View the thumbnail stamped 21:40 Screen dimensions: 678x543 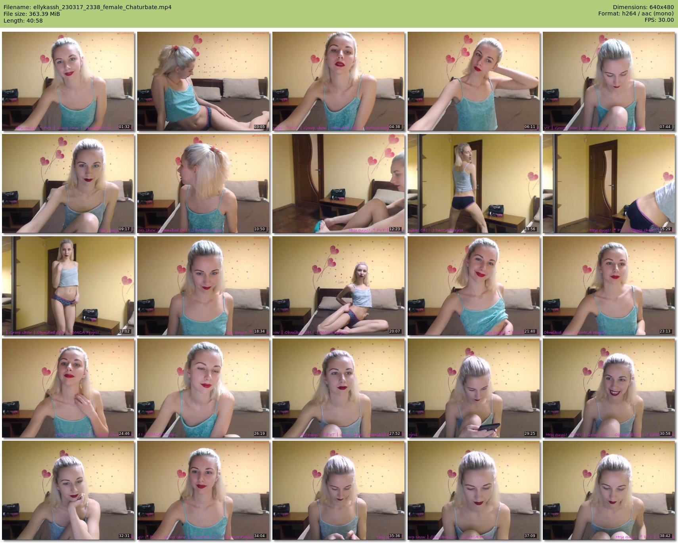[x=474, y=286]
